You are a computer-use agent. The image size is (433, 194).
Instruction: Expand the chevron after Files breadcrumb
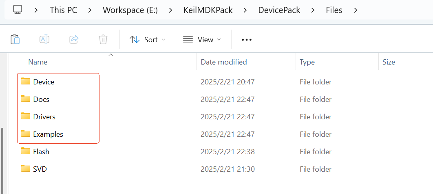pyautogui.click(x=356, y=10)
